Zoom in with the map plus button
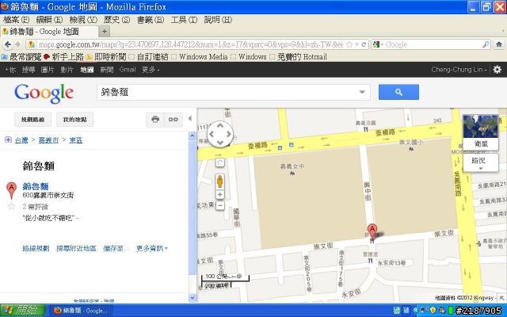507x317 pixels. (x=220, y=195)
